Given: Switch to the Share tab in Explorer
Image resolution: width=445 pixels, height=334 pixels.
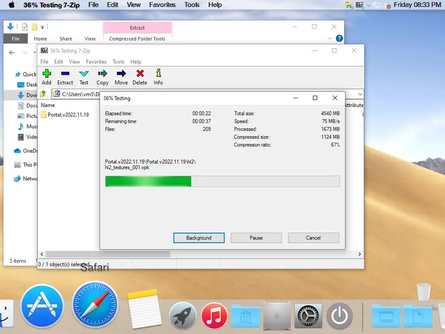Looking at the screenshot, I should [66, 39].
